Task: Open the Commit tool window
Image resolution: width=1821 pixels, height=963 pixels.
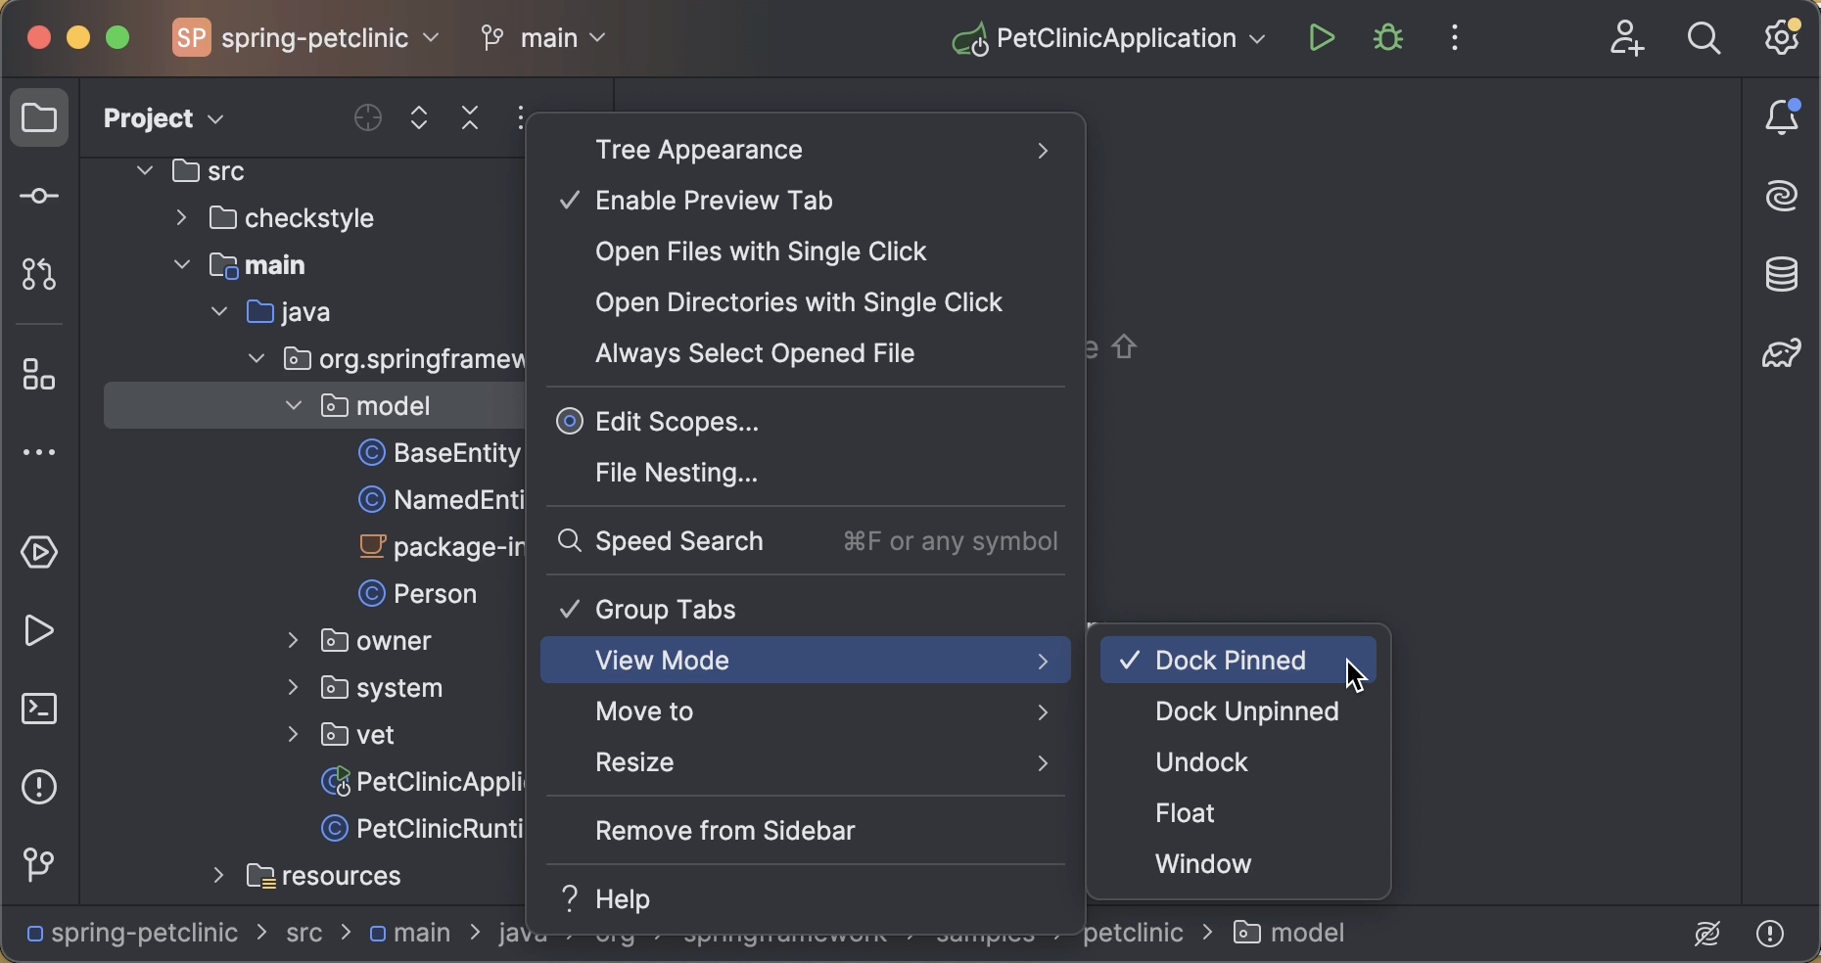Action: point(39,196)
